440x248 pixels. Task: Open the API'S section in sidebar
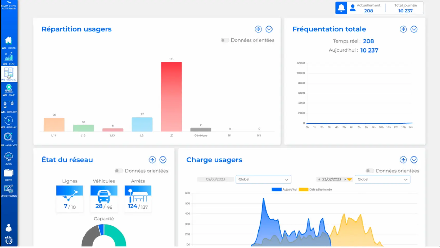click(x=9, y=158)
